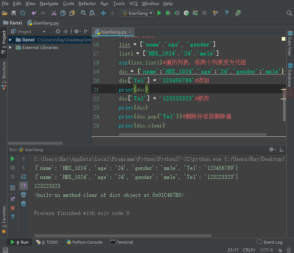The width and height of the screenshot is (294, 253).
Task: Open Settings via the wrench icon
Action: 215,13
